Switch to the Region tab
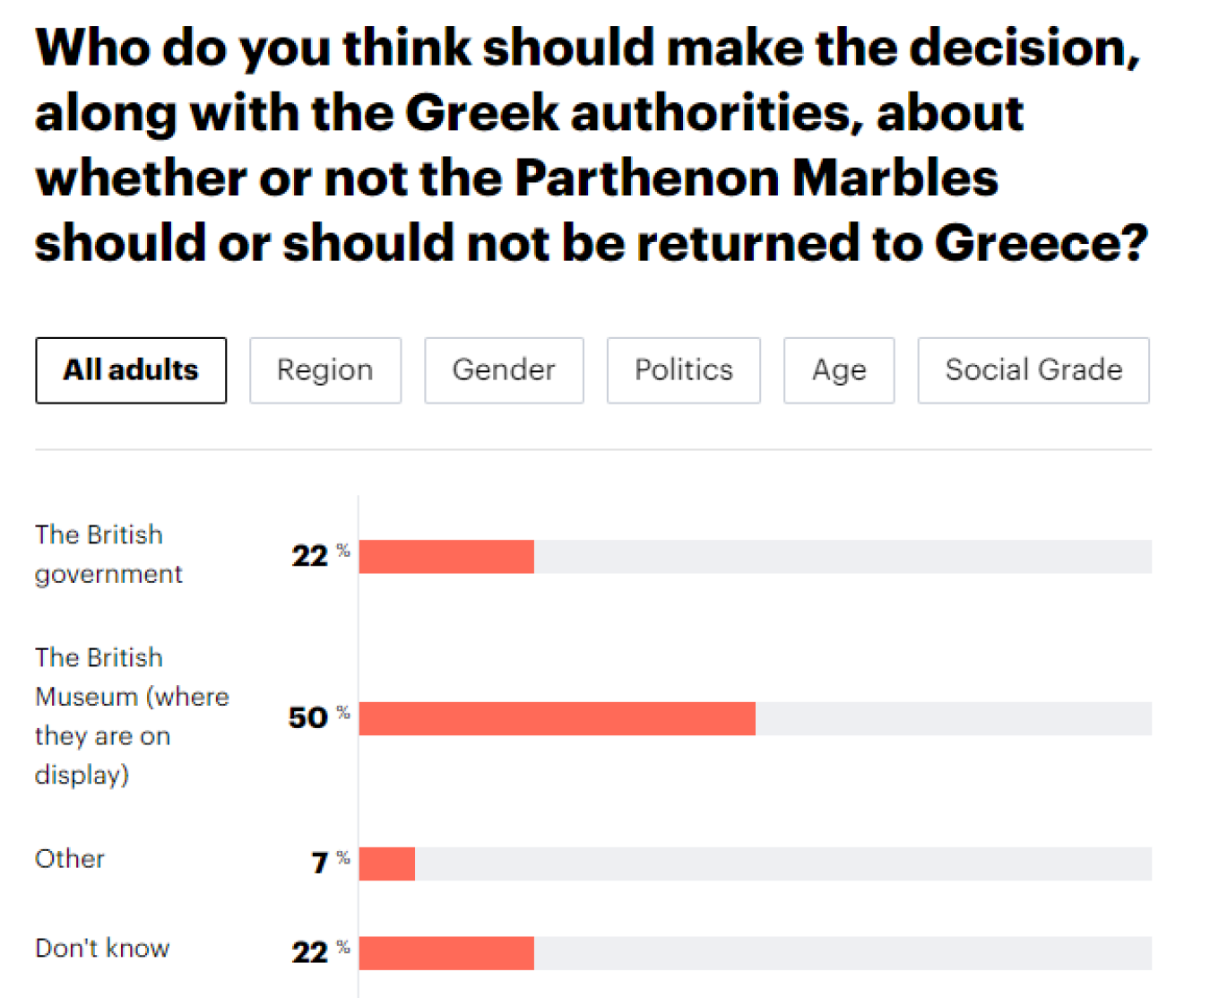The width and height of the screenshot is (1219, 998). (324, 370)
